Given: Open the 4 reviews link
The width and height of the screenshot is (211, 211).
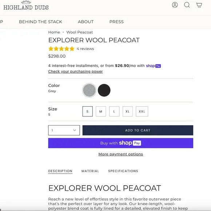Looking at the screenshot, I should (x=85, y=49).
